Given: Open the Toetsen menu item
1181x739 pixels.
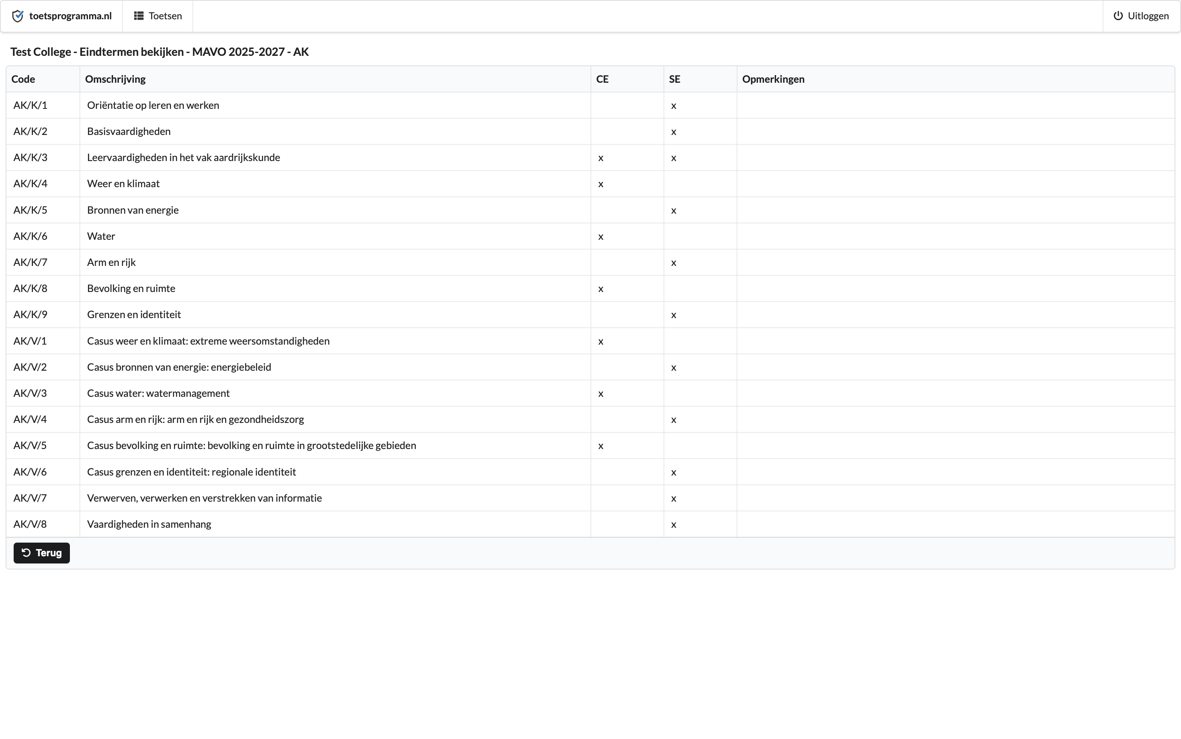Looking at the screenshot, I should [x=158, y=16].
